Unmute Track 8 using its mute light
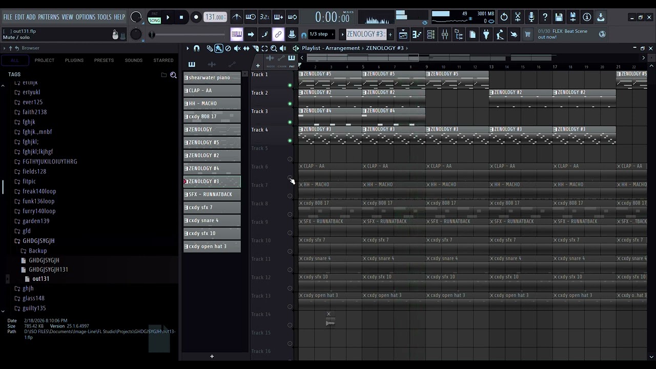Viewport: 656px width, 369px height. click(290, 214)
